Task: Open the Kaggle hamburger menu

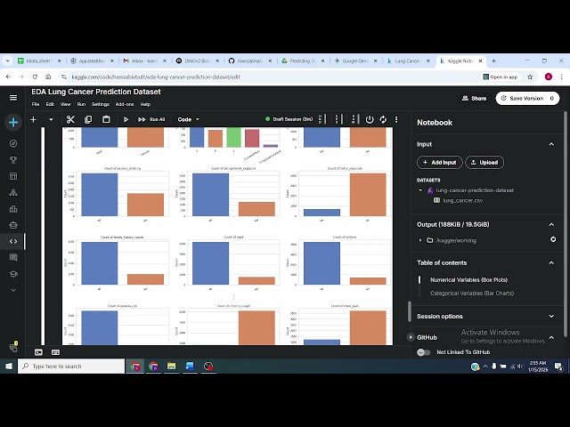Action: [x=13, y=97]
